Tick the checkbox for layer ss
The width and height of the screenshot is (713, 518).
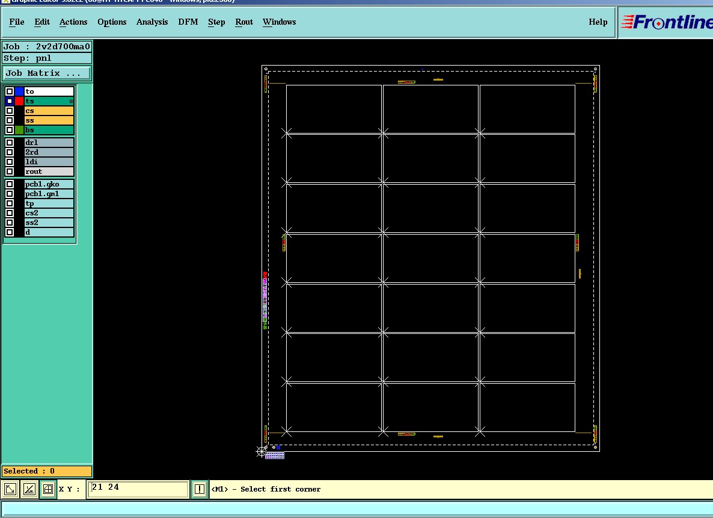[10, 120]
